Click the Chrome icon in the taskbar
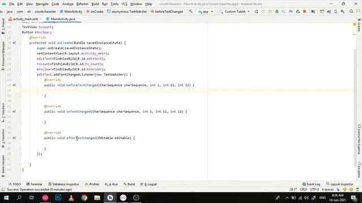362x203 pixels. pos(84,198)
